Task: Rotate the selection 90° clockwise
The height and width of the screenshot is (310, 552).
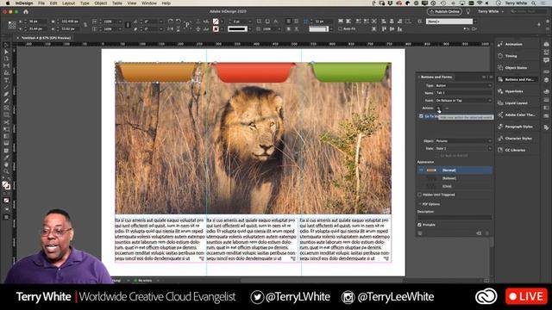Action: point(171,21)
